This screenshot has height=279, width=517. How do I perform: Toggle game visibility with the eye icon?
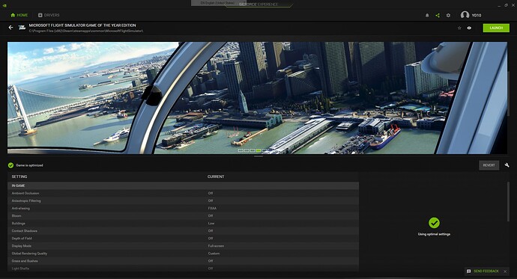coord(469,28)
